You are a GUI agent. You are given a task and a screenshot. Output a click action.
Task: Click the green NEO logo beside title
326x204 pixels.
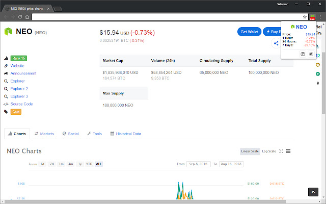8,32
